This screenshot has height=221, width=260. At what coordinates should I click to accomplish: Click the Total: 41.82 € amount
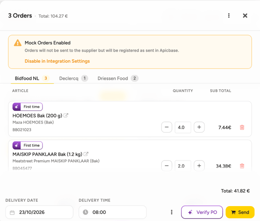coord(235,191)
